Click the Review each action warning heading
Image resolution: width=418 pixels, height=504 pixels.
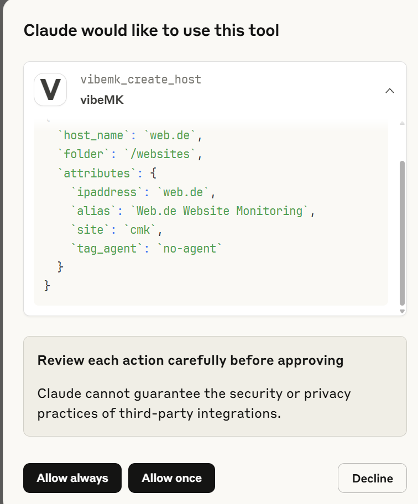click(190, 361)
